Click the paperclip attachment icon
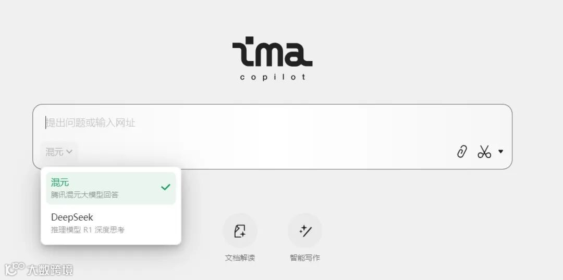 462,152
